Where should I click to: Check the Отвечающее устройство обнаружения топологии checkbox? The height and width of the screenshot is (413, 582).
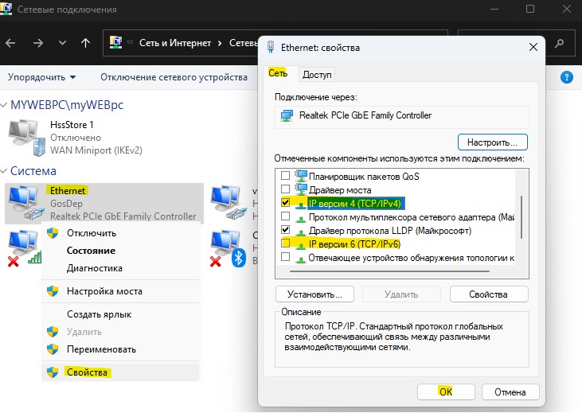285,257
